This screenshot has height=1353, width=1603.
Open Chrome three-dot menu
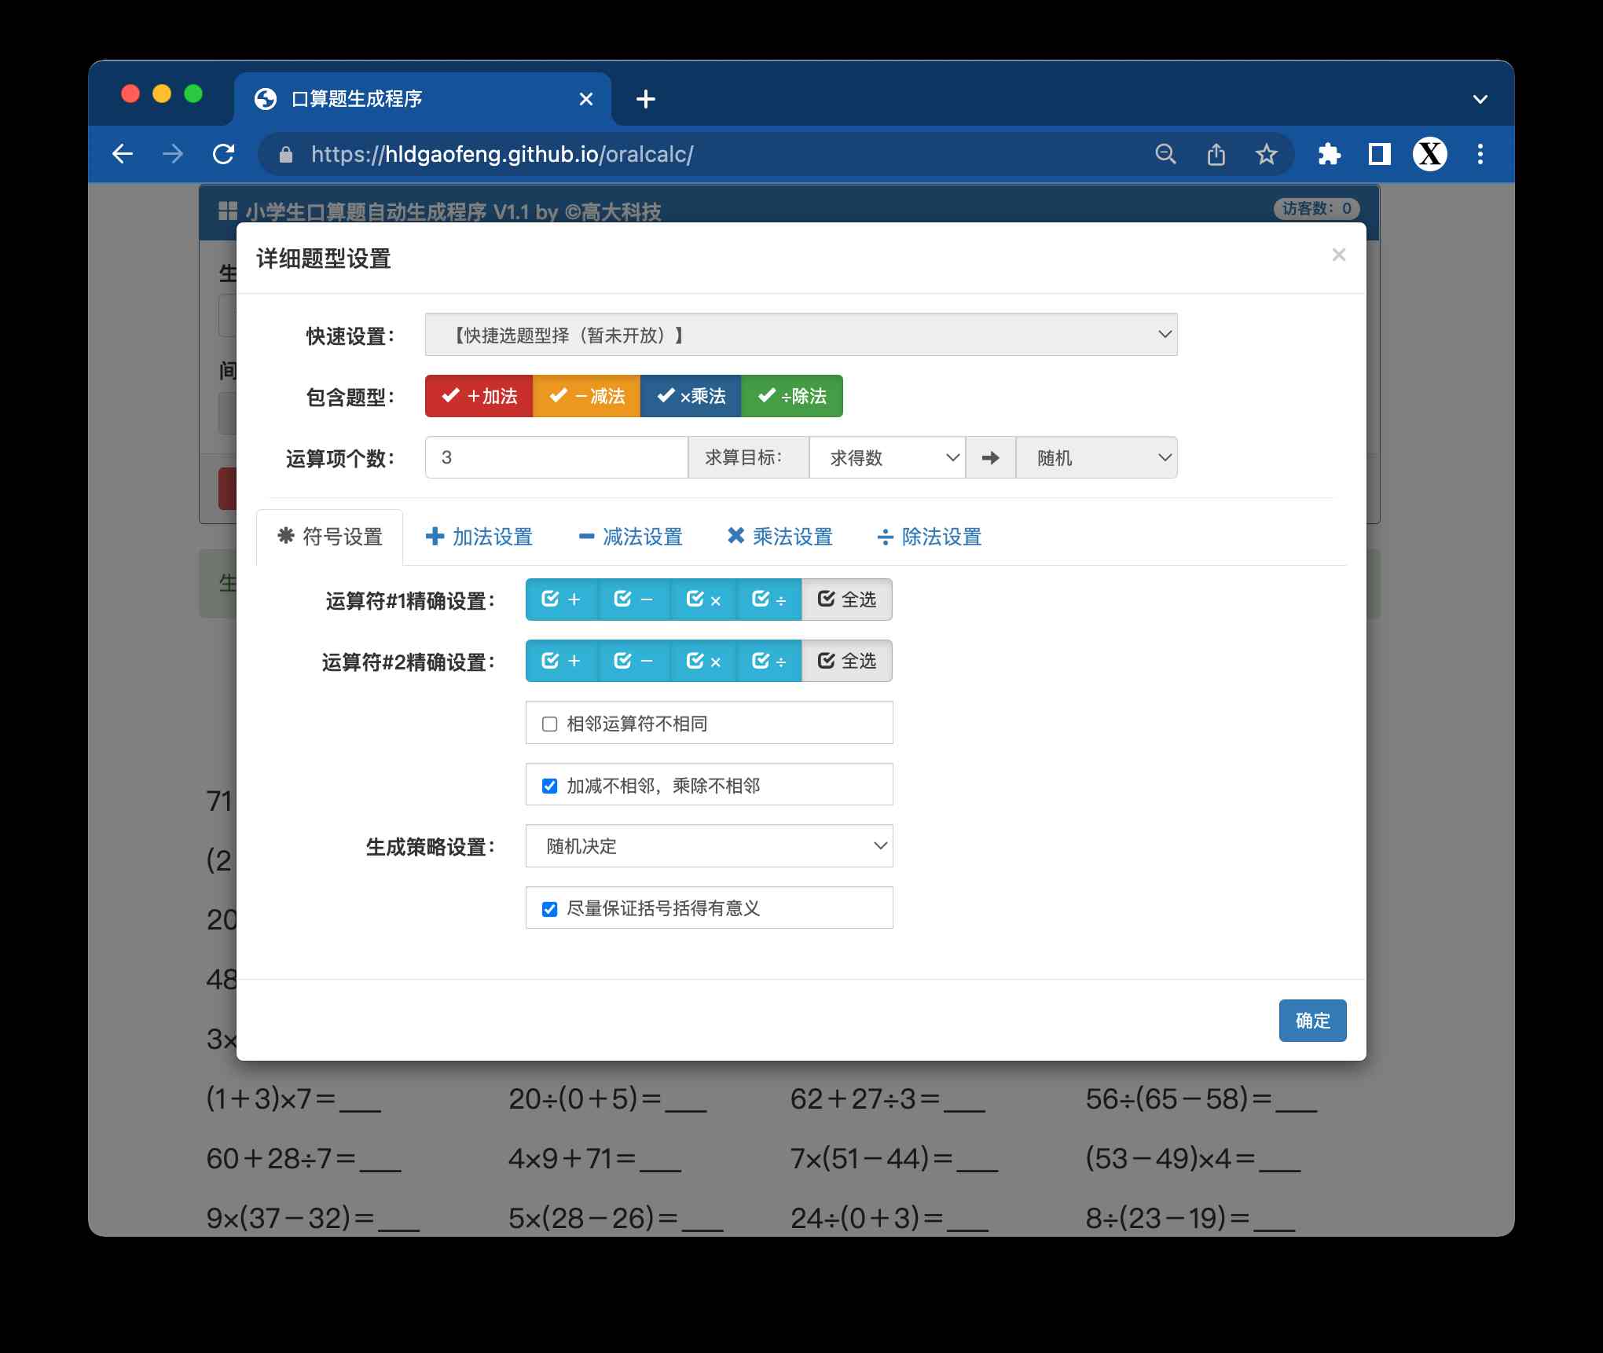pyautogui.click(x=1480, y=154)
